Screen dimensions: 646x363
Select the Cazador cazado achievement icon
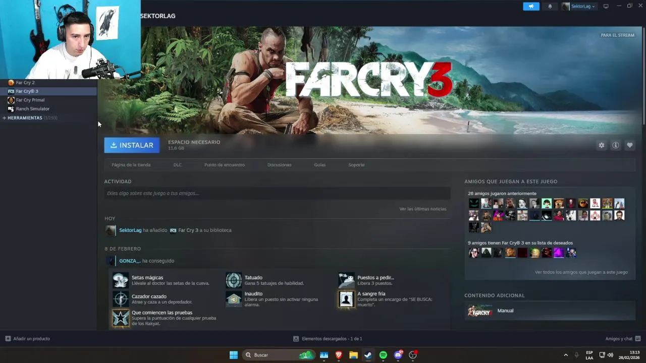point(121,299)
